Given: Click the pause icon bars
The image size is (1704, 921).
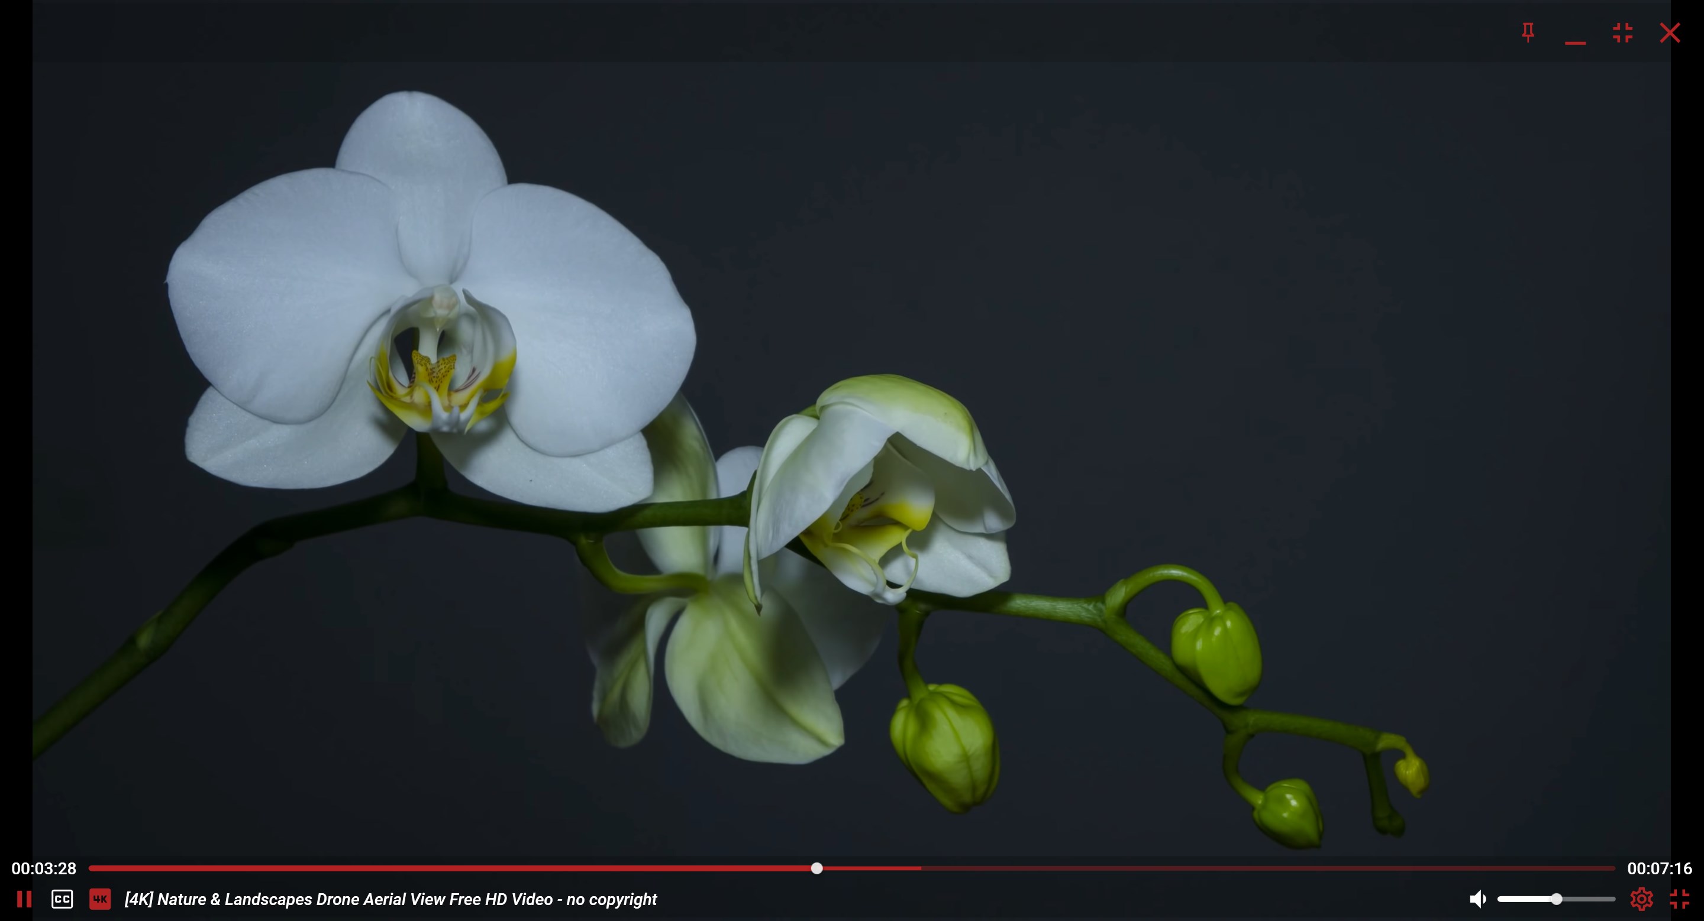Looking at the screenshot, I should tap(24, 899).
